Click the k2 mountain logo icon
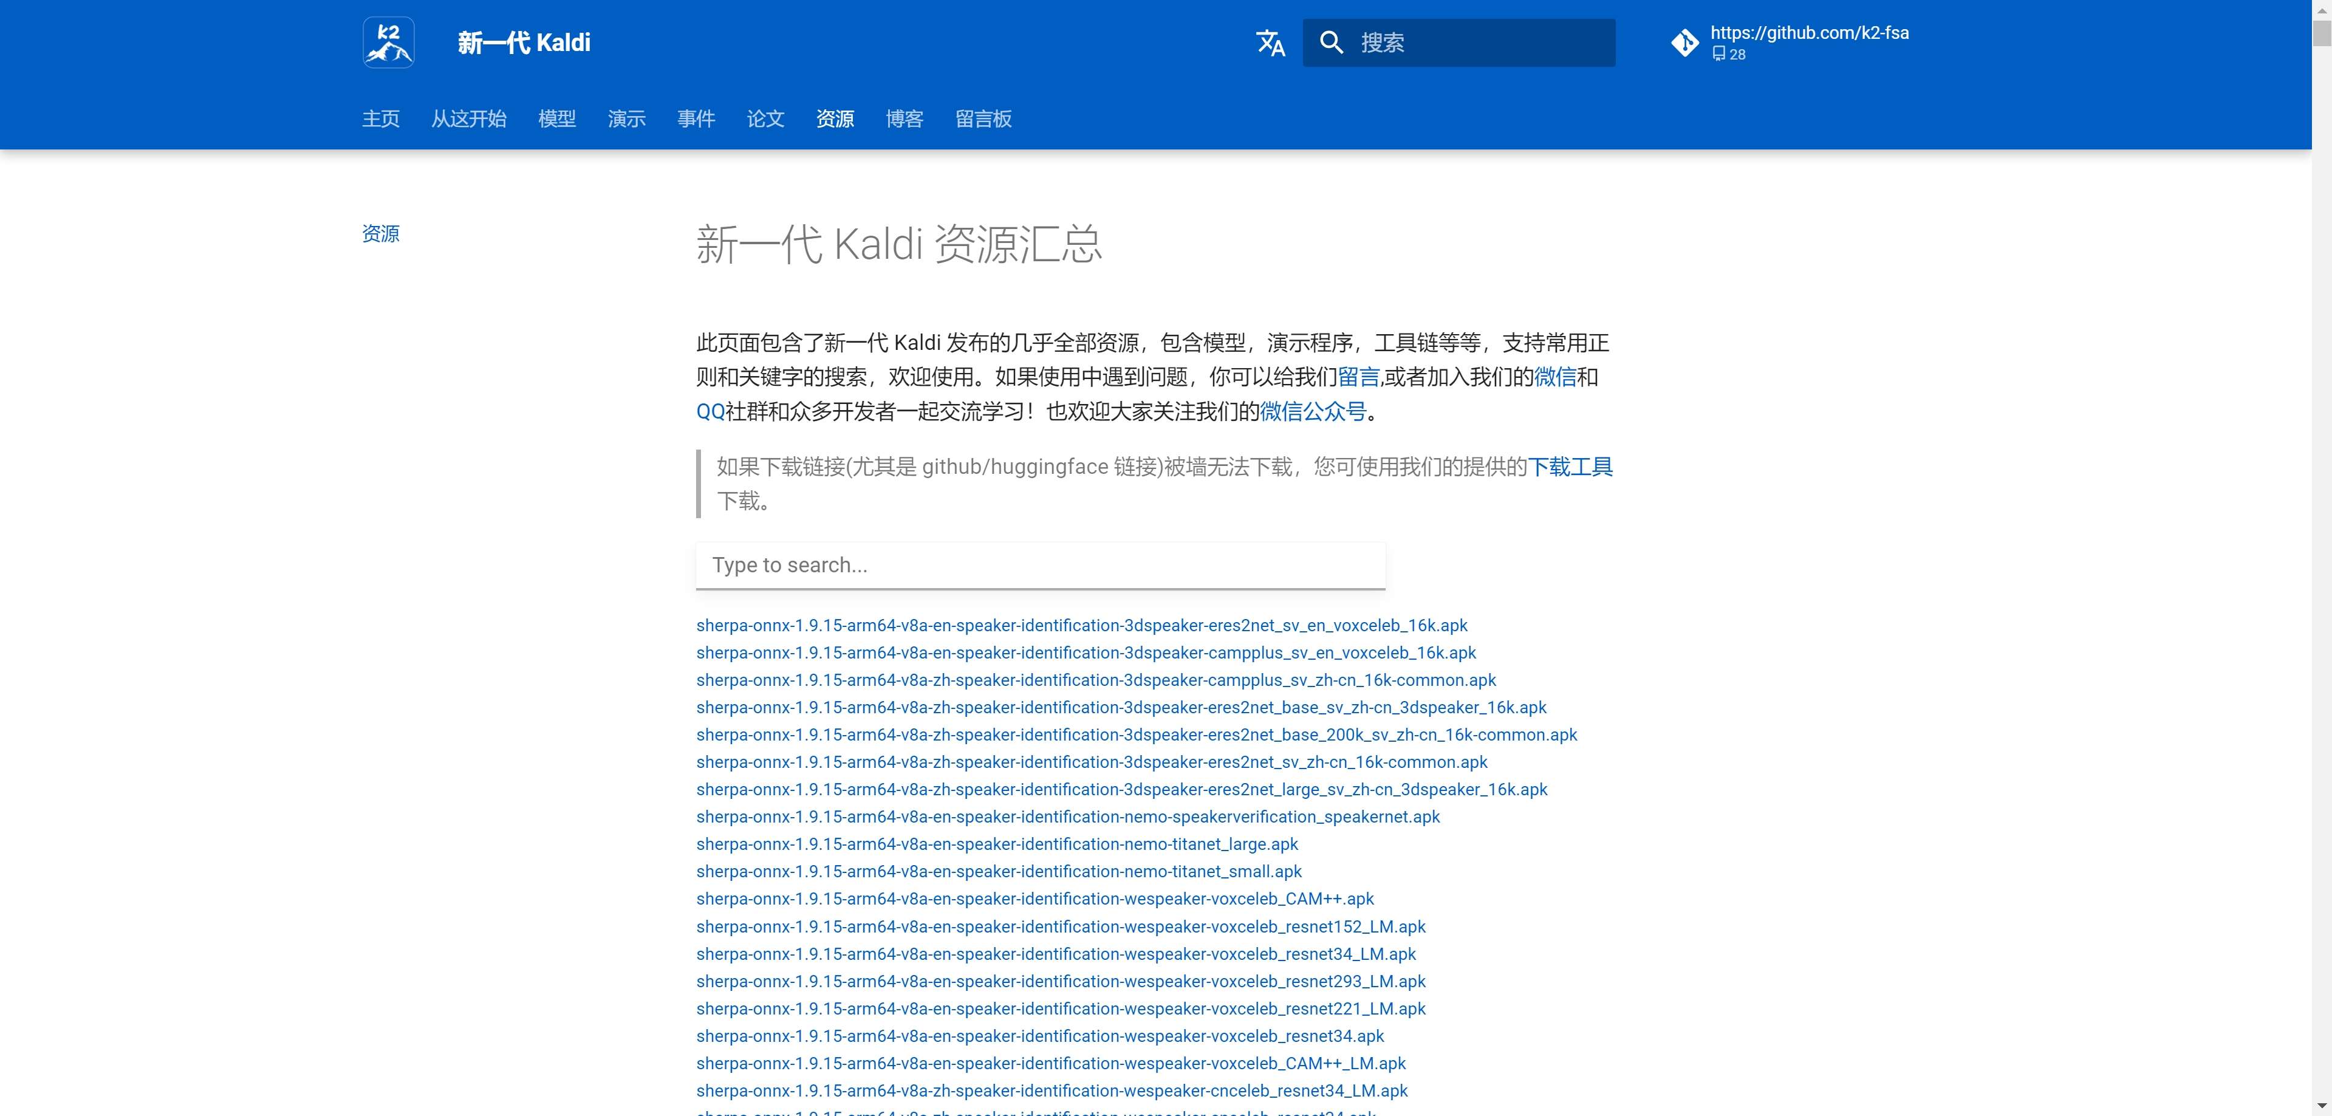This screenshot has width=2332, height=1116. [x=388, y=43]
